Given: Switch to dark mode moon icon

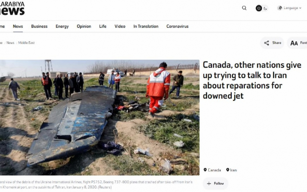Looking at the screenshot, I should 265,8.
